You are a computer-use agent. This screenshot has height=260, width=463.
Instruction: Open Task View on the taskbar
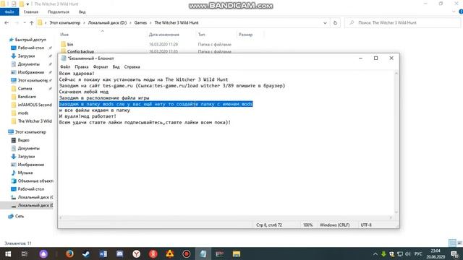point(25,253)
